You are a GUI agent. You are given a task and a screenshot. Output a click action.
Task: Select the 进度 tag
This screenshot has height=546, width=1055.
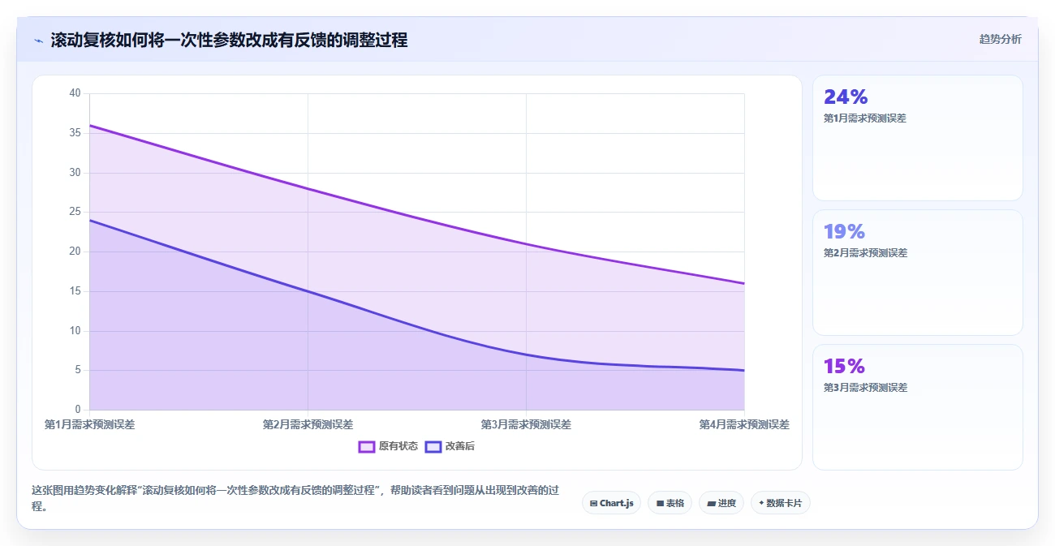721,503
